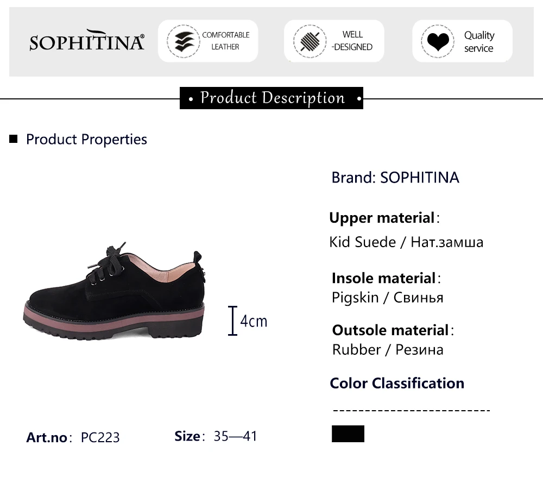The height and width of the screenshot is (496, 543).
Task: Click the black suede shoe image
Action: [114, 291]
